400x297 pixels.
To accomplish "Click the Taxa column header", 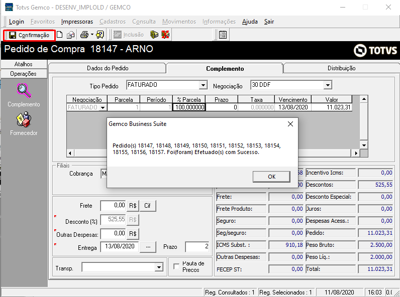I will point(256,99).
